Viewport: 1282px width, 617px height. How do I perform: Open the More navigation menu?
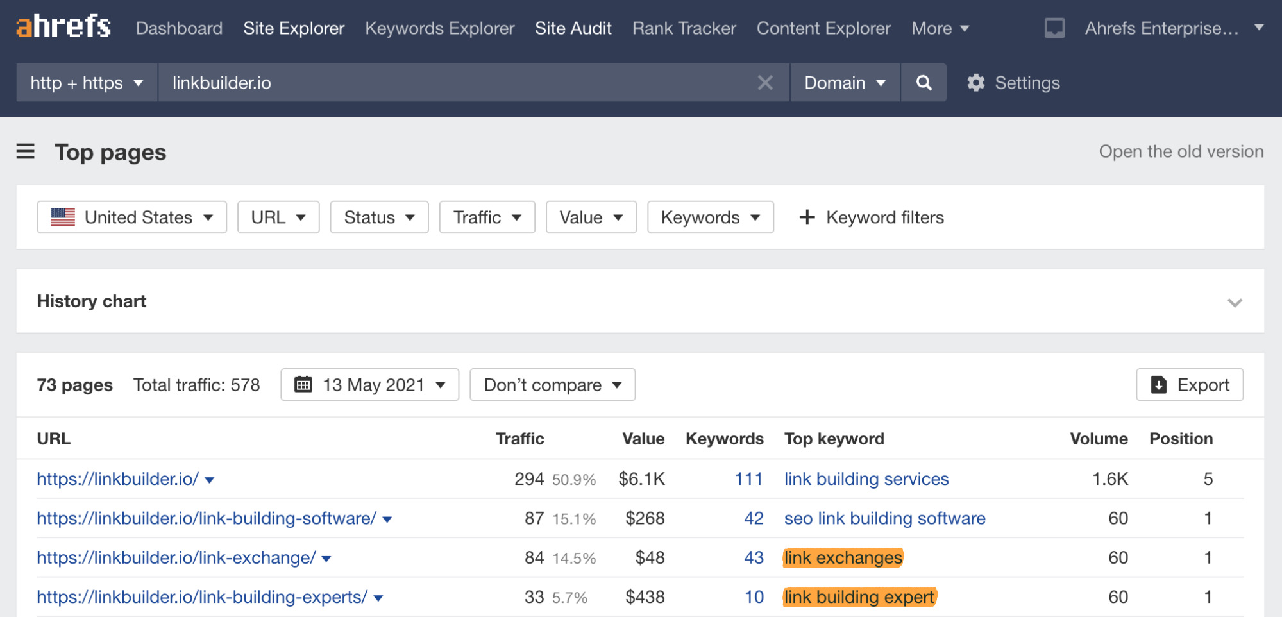[940, 28]
